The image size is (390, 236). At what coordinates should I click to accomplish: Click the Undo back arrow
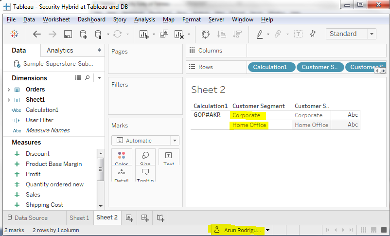[x=37, y=34]
